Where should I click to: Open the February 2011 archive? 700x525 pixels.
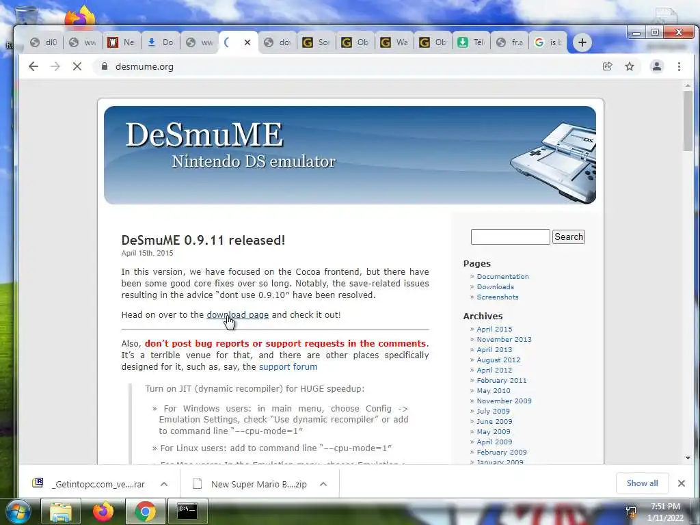501,380
